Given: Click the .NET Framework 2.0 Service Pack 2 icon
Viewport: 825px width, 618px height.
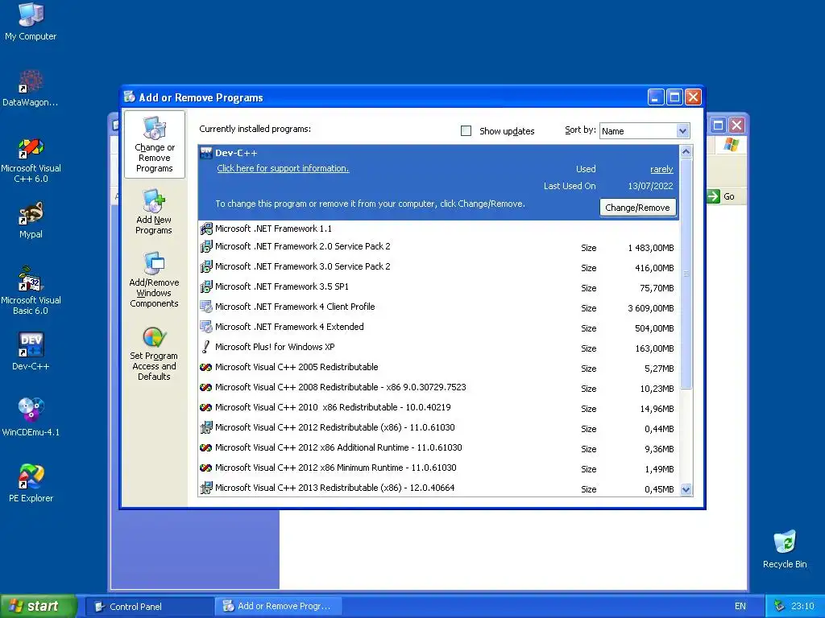Looking at the screenshot, I should 206,246.
